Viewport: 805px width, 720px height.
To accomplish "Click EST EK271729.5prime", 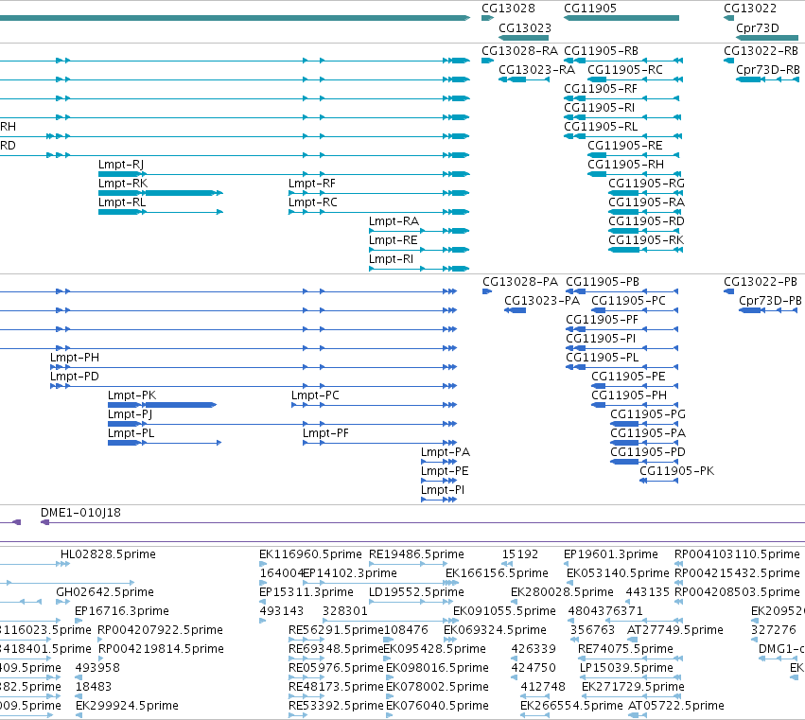I will pos(633,688).
